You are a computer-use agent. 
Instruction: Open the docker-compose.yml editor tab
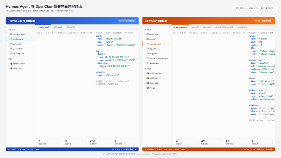224,27
